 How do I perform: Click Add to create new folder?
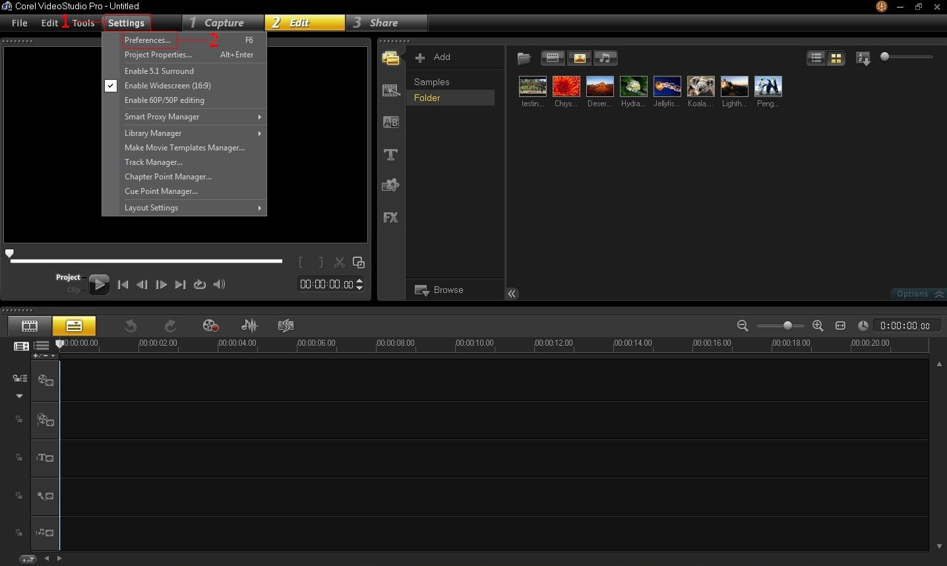pos(433,57)
